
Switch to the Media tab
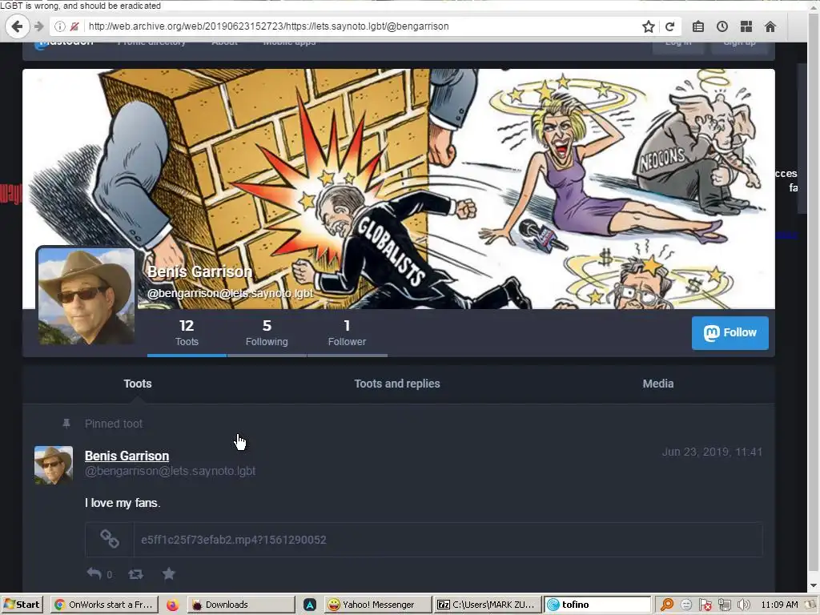click(658, 384)
